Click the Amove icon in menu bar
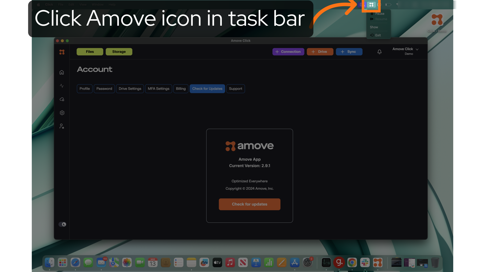This screenshot has width=485, height=272. pyautogui.click(x=371, y=5)
